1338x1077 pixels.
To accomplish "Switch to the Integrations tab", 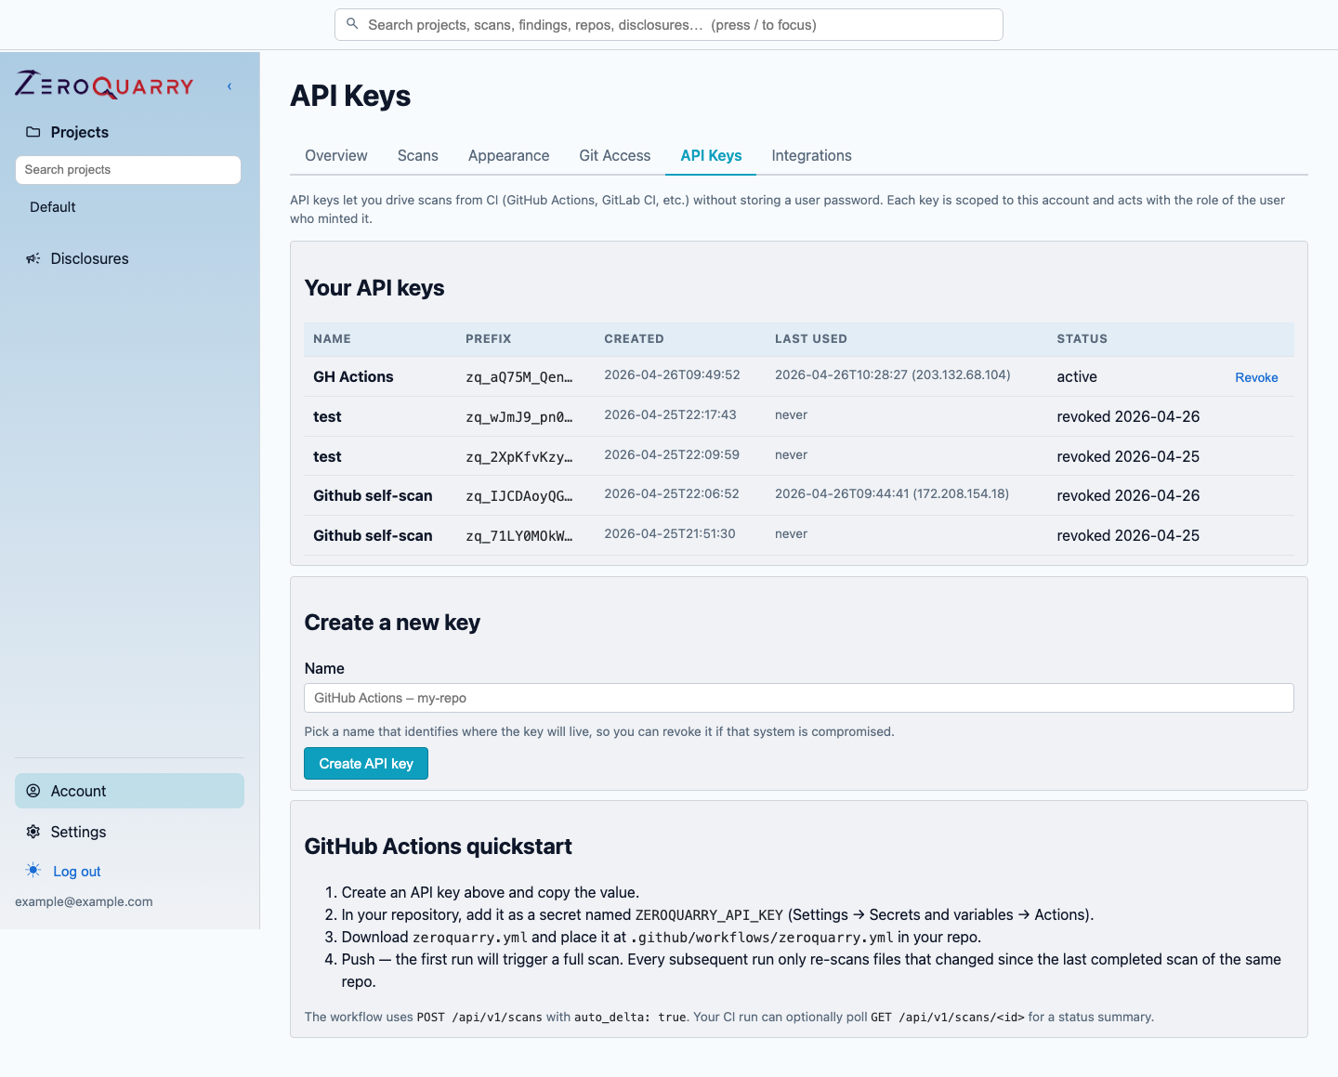I will (x=811, y=155).
